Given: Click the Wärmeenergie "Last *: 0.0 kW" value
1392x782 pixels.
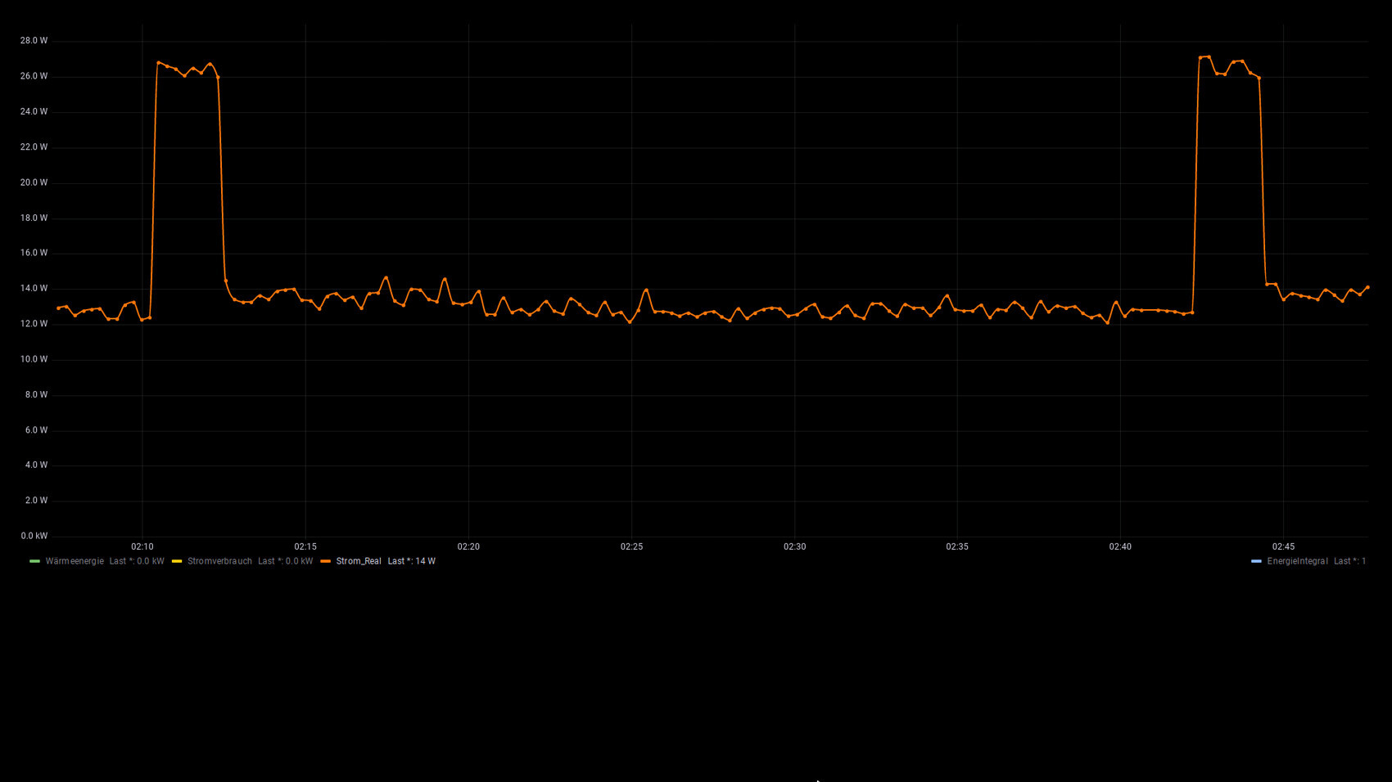Looking at the screenshot, I should click(x=137, y=561).
